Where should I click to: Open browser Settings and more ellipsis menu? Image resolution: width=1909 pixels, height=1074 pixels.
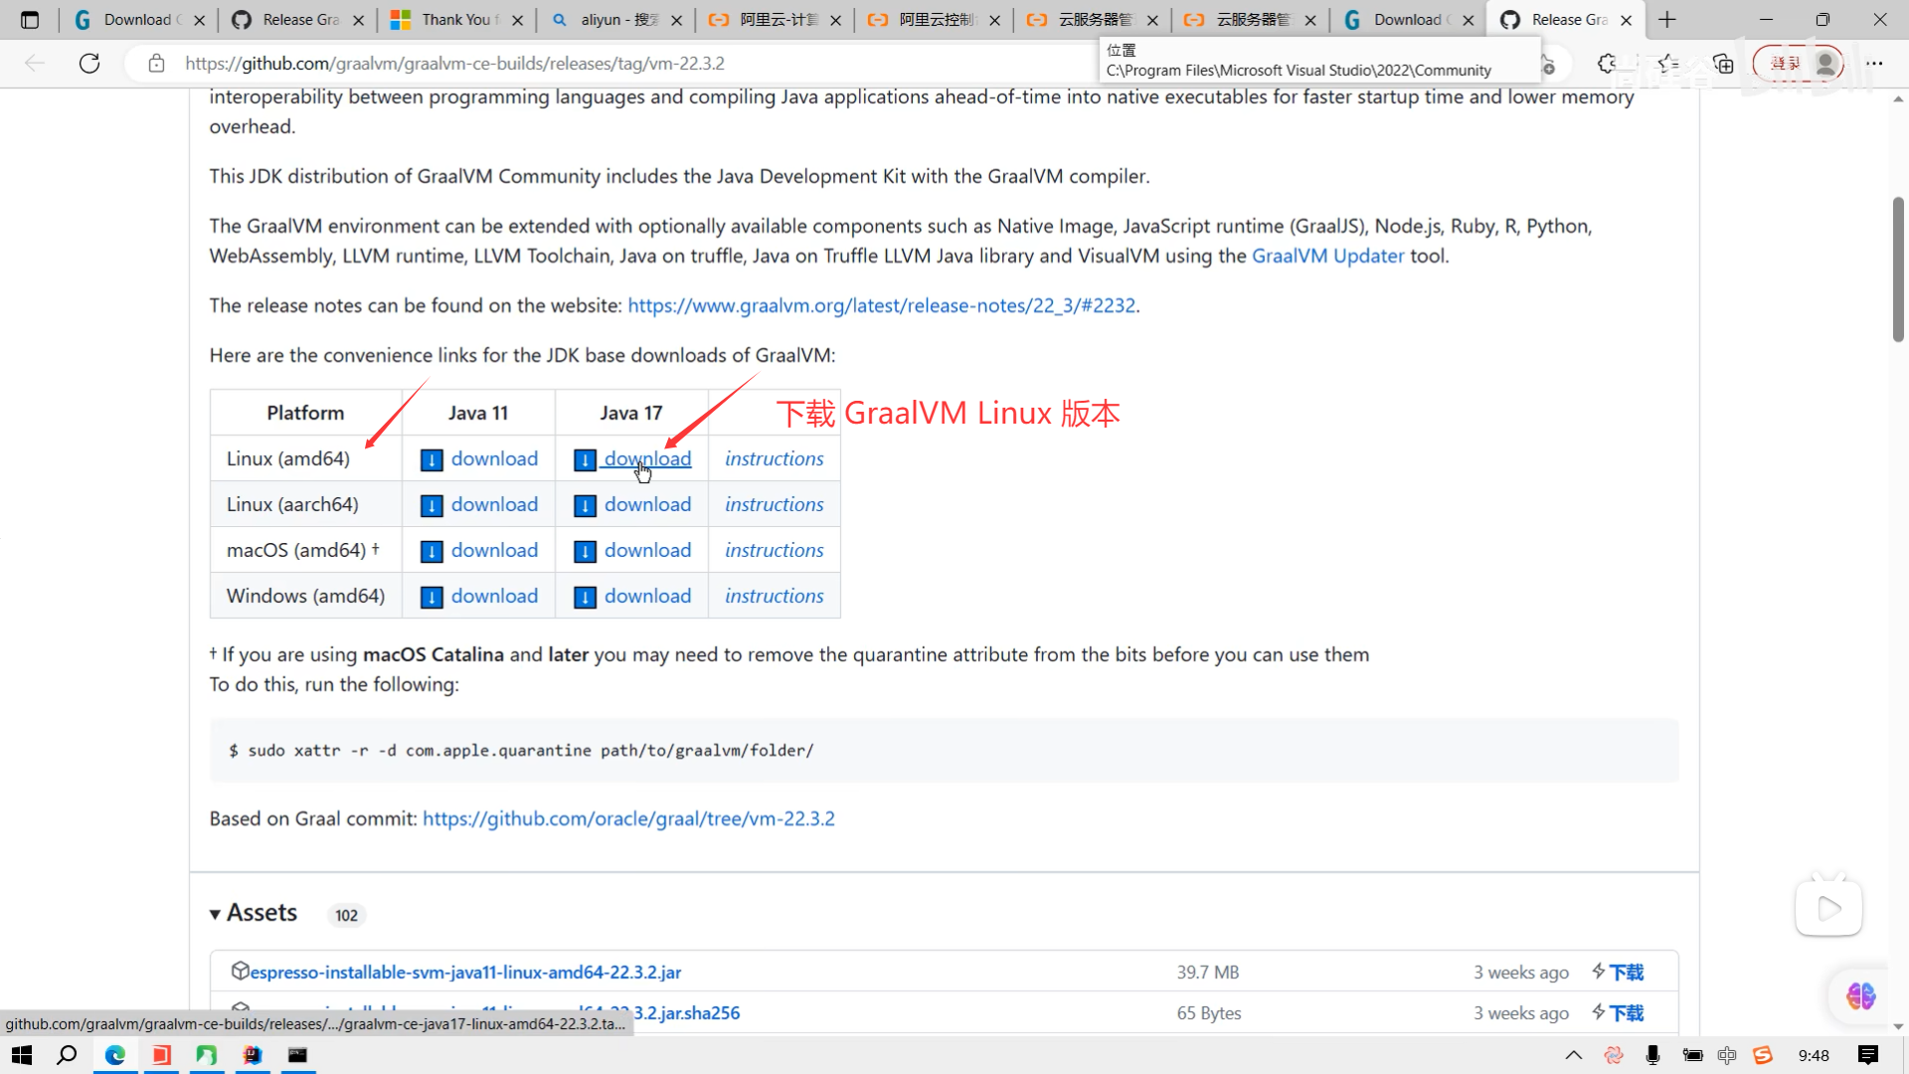pyautogui.click(x=1874, y=64)
